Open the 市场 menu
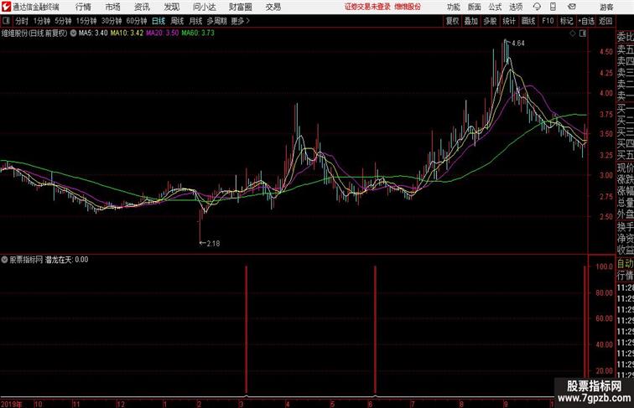 pyautogui.click(x=113, y=7)
